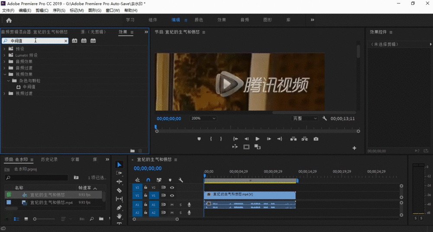This screenshot has width=433, height=232.
Task: Click the Extract button
Action: [x=304, y=139]
